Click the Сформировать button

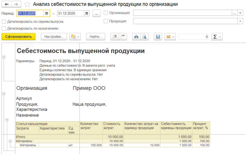coord(19,37)
